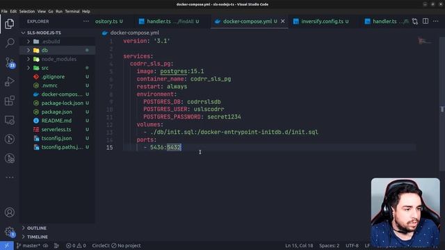Expand the src folder
Image resolution: width=445 pixels, height=250 pixels.
tap(29, 68)
